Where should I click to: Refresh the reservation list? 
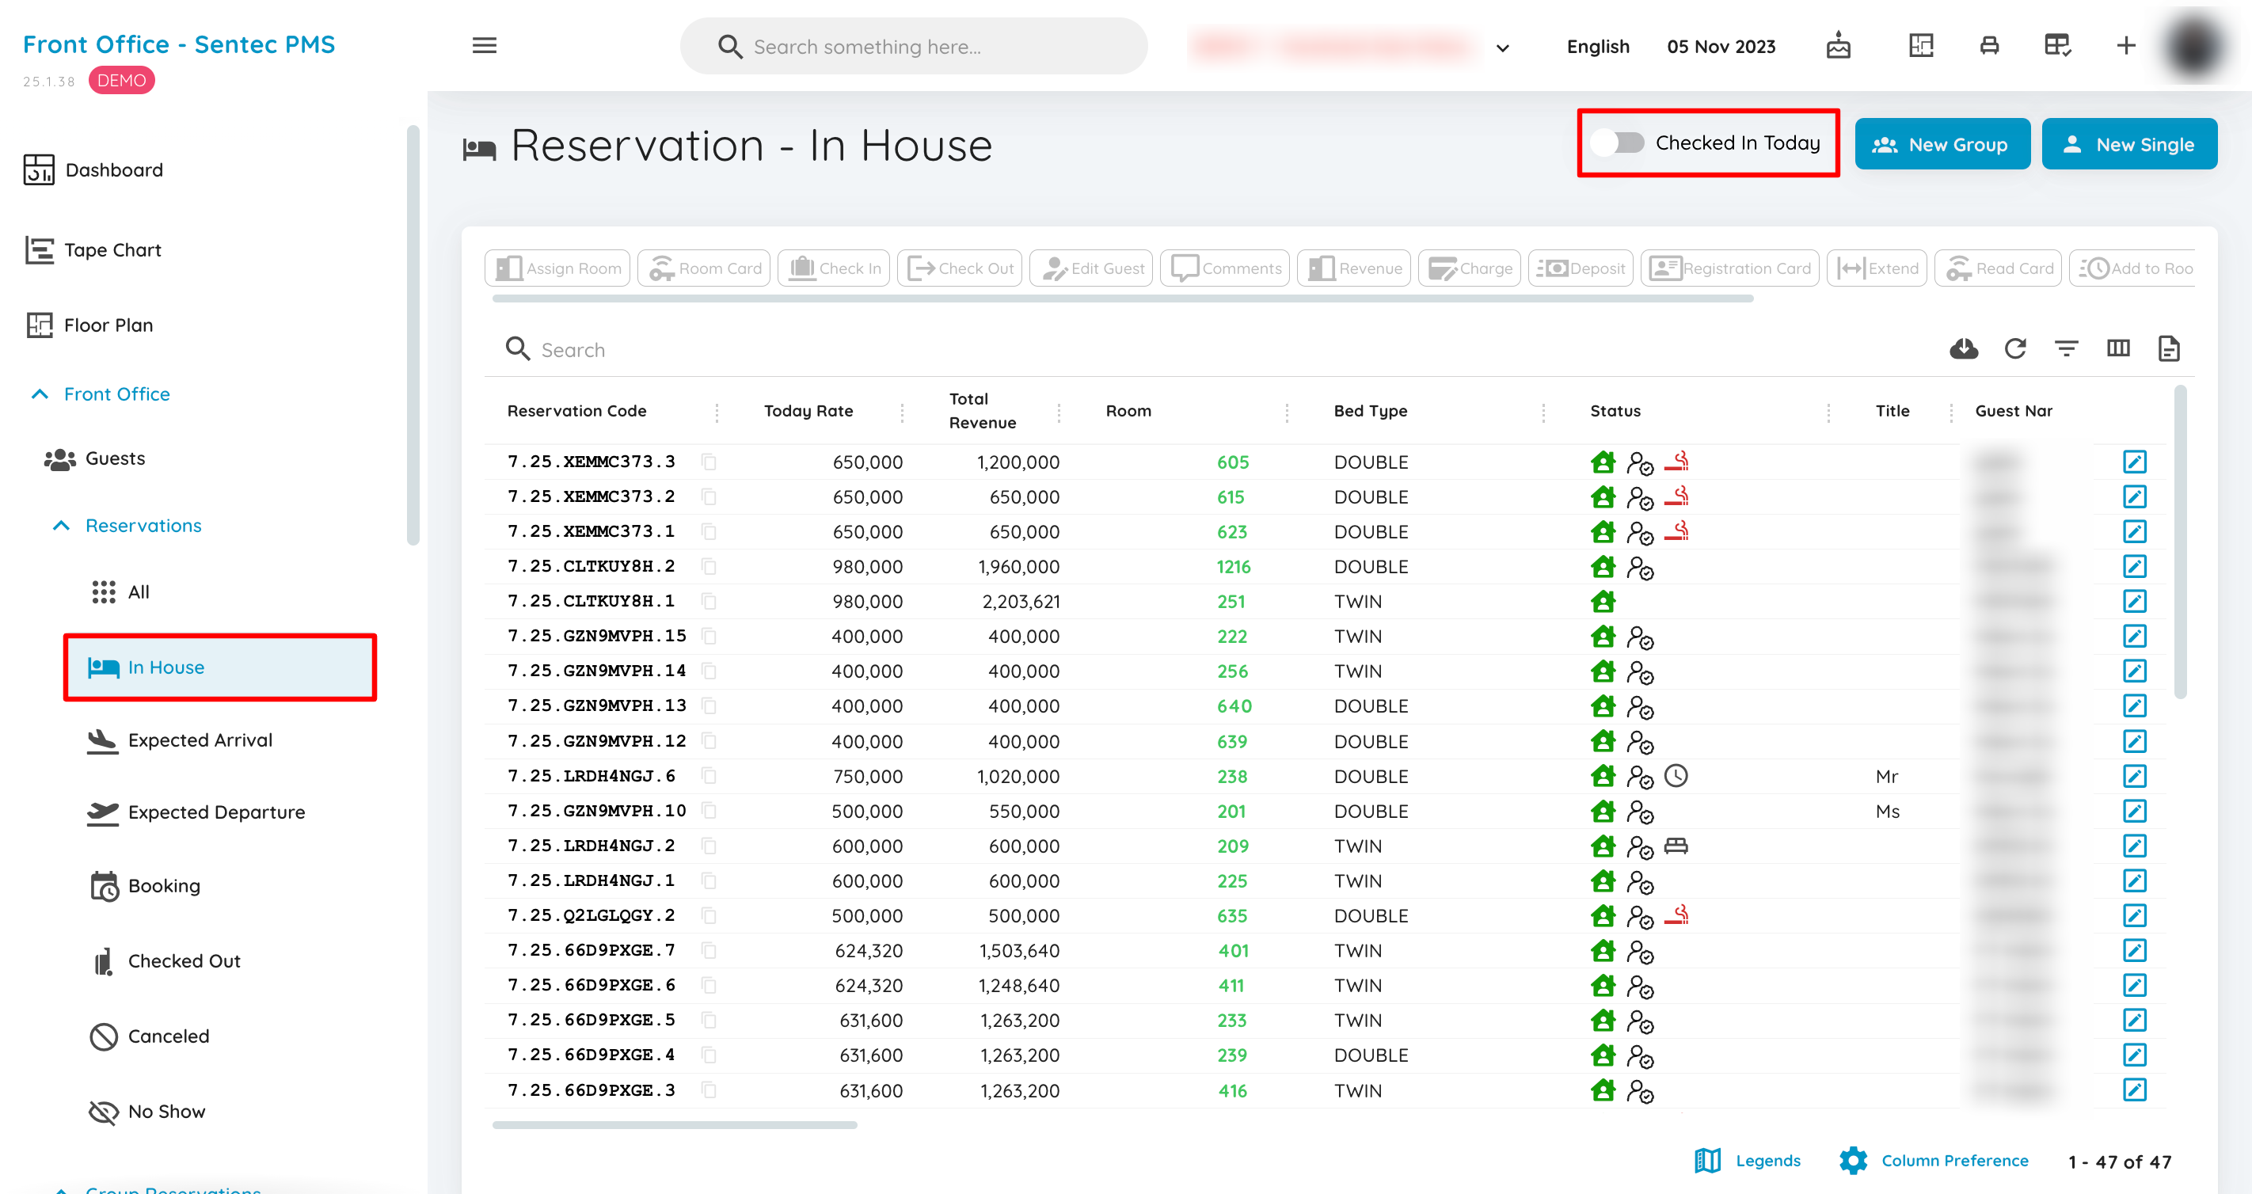(x=2015, y=348)
